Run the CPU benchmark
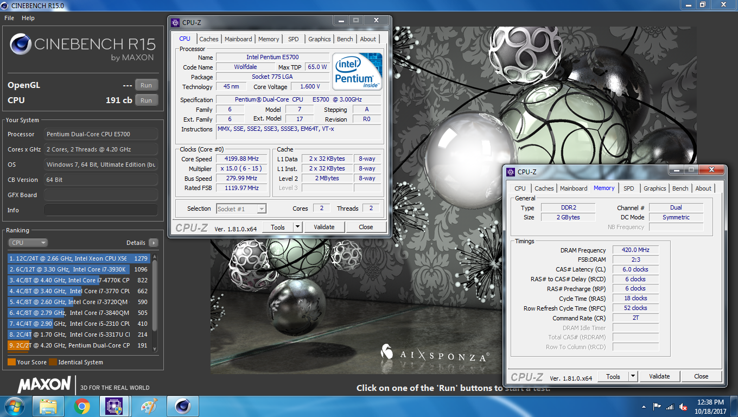 (147, 100)
